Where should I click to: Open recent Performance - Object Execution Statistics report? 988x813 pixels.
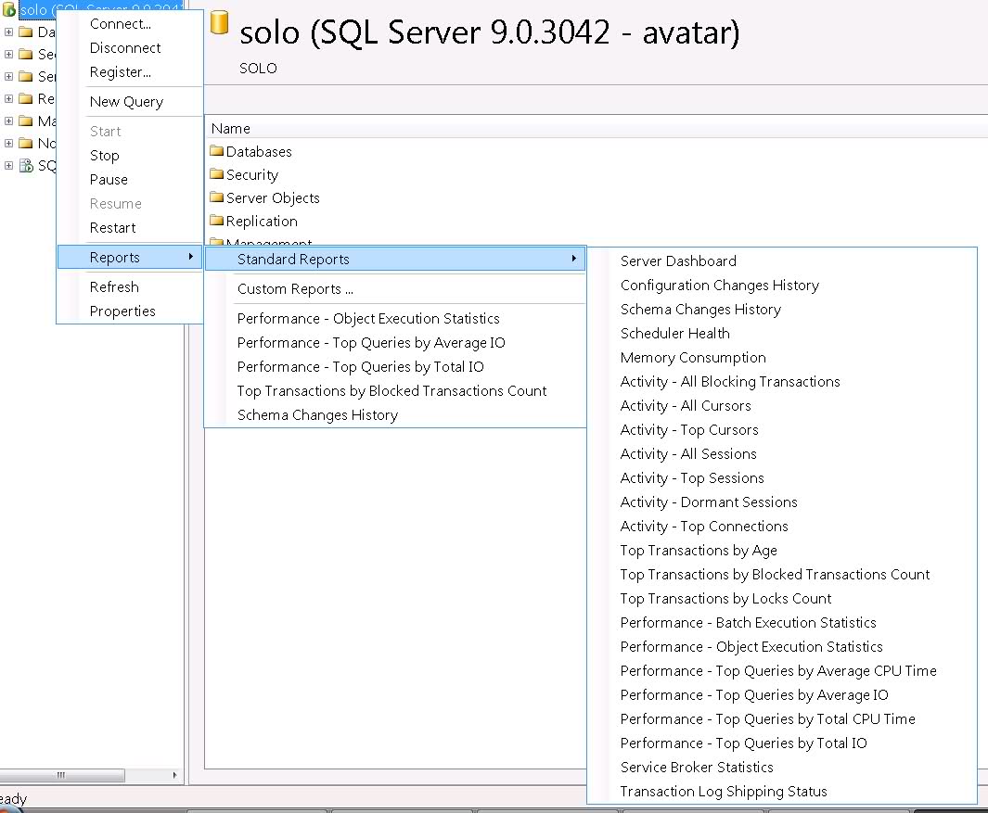pos(368,319)
